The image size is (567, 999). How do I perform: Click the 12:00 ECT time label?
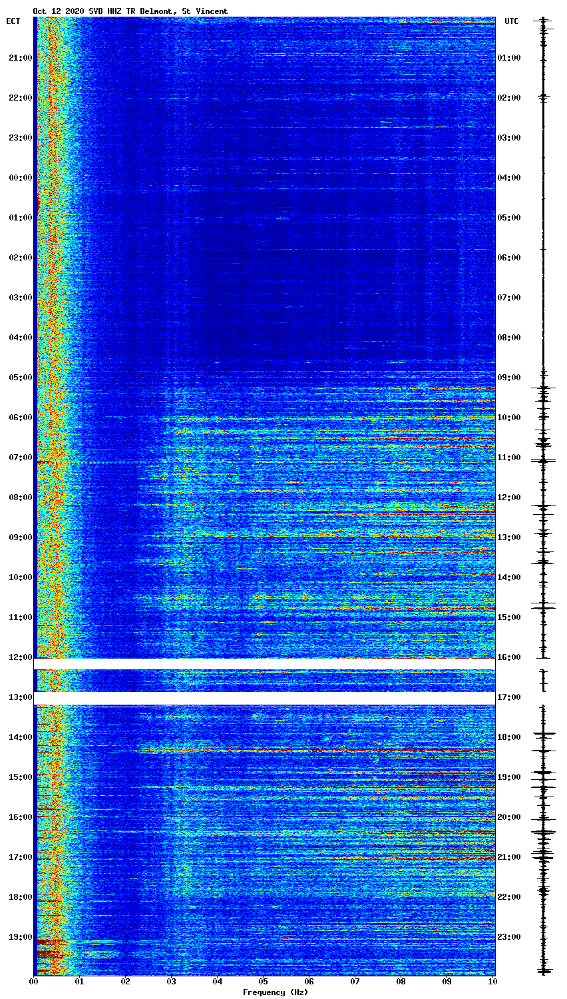click(21, 657)
